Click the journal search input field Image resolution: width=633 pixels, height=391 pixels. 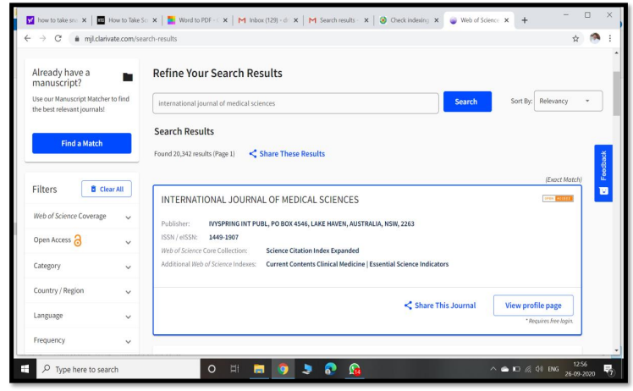[x=295, y=102]
